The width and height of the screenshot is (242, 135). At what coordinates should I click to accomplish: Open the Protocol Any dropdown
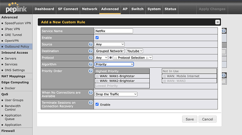coord(101,58)
